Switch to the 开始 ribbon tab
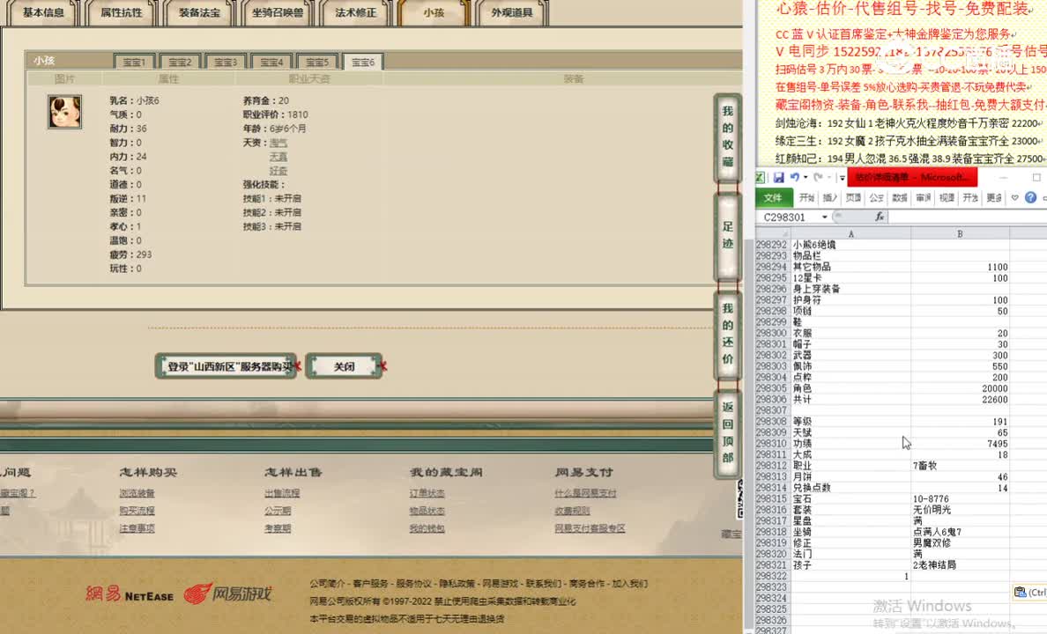The width and height of the screenshot is (1047, 634). click(808, 196)
